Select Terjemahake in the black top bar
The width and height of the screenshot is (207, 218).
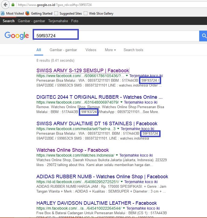pos(58,21)
